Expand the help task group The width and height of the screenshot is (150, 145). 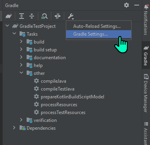21,65
